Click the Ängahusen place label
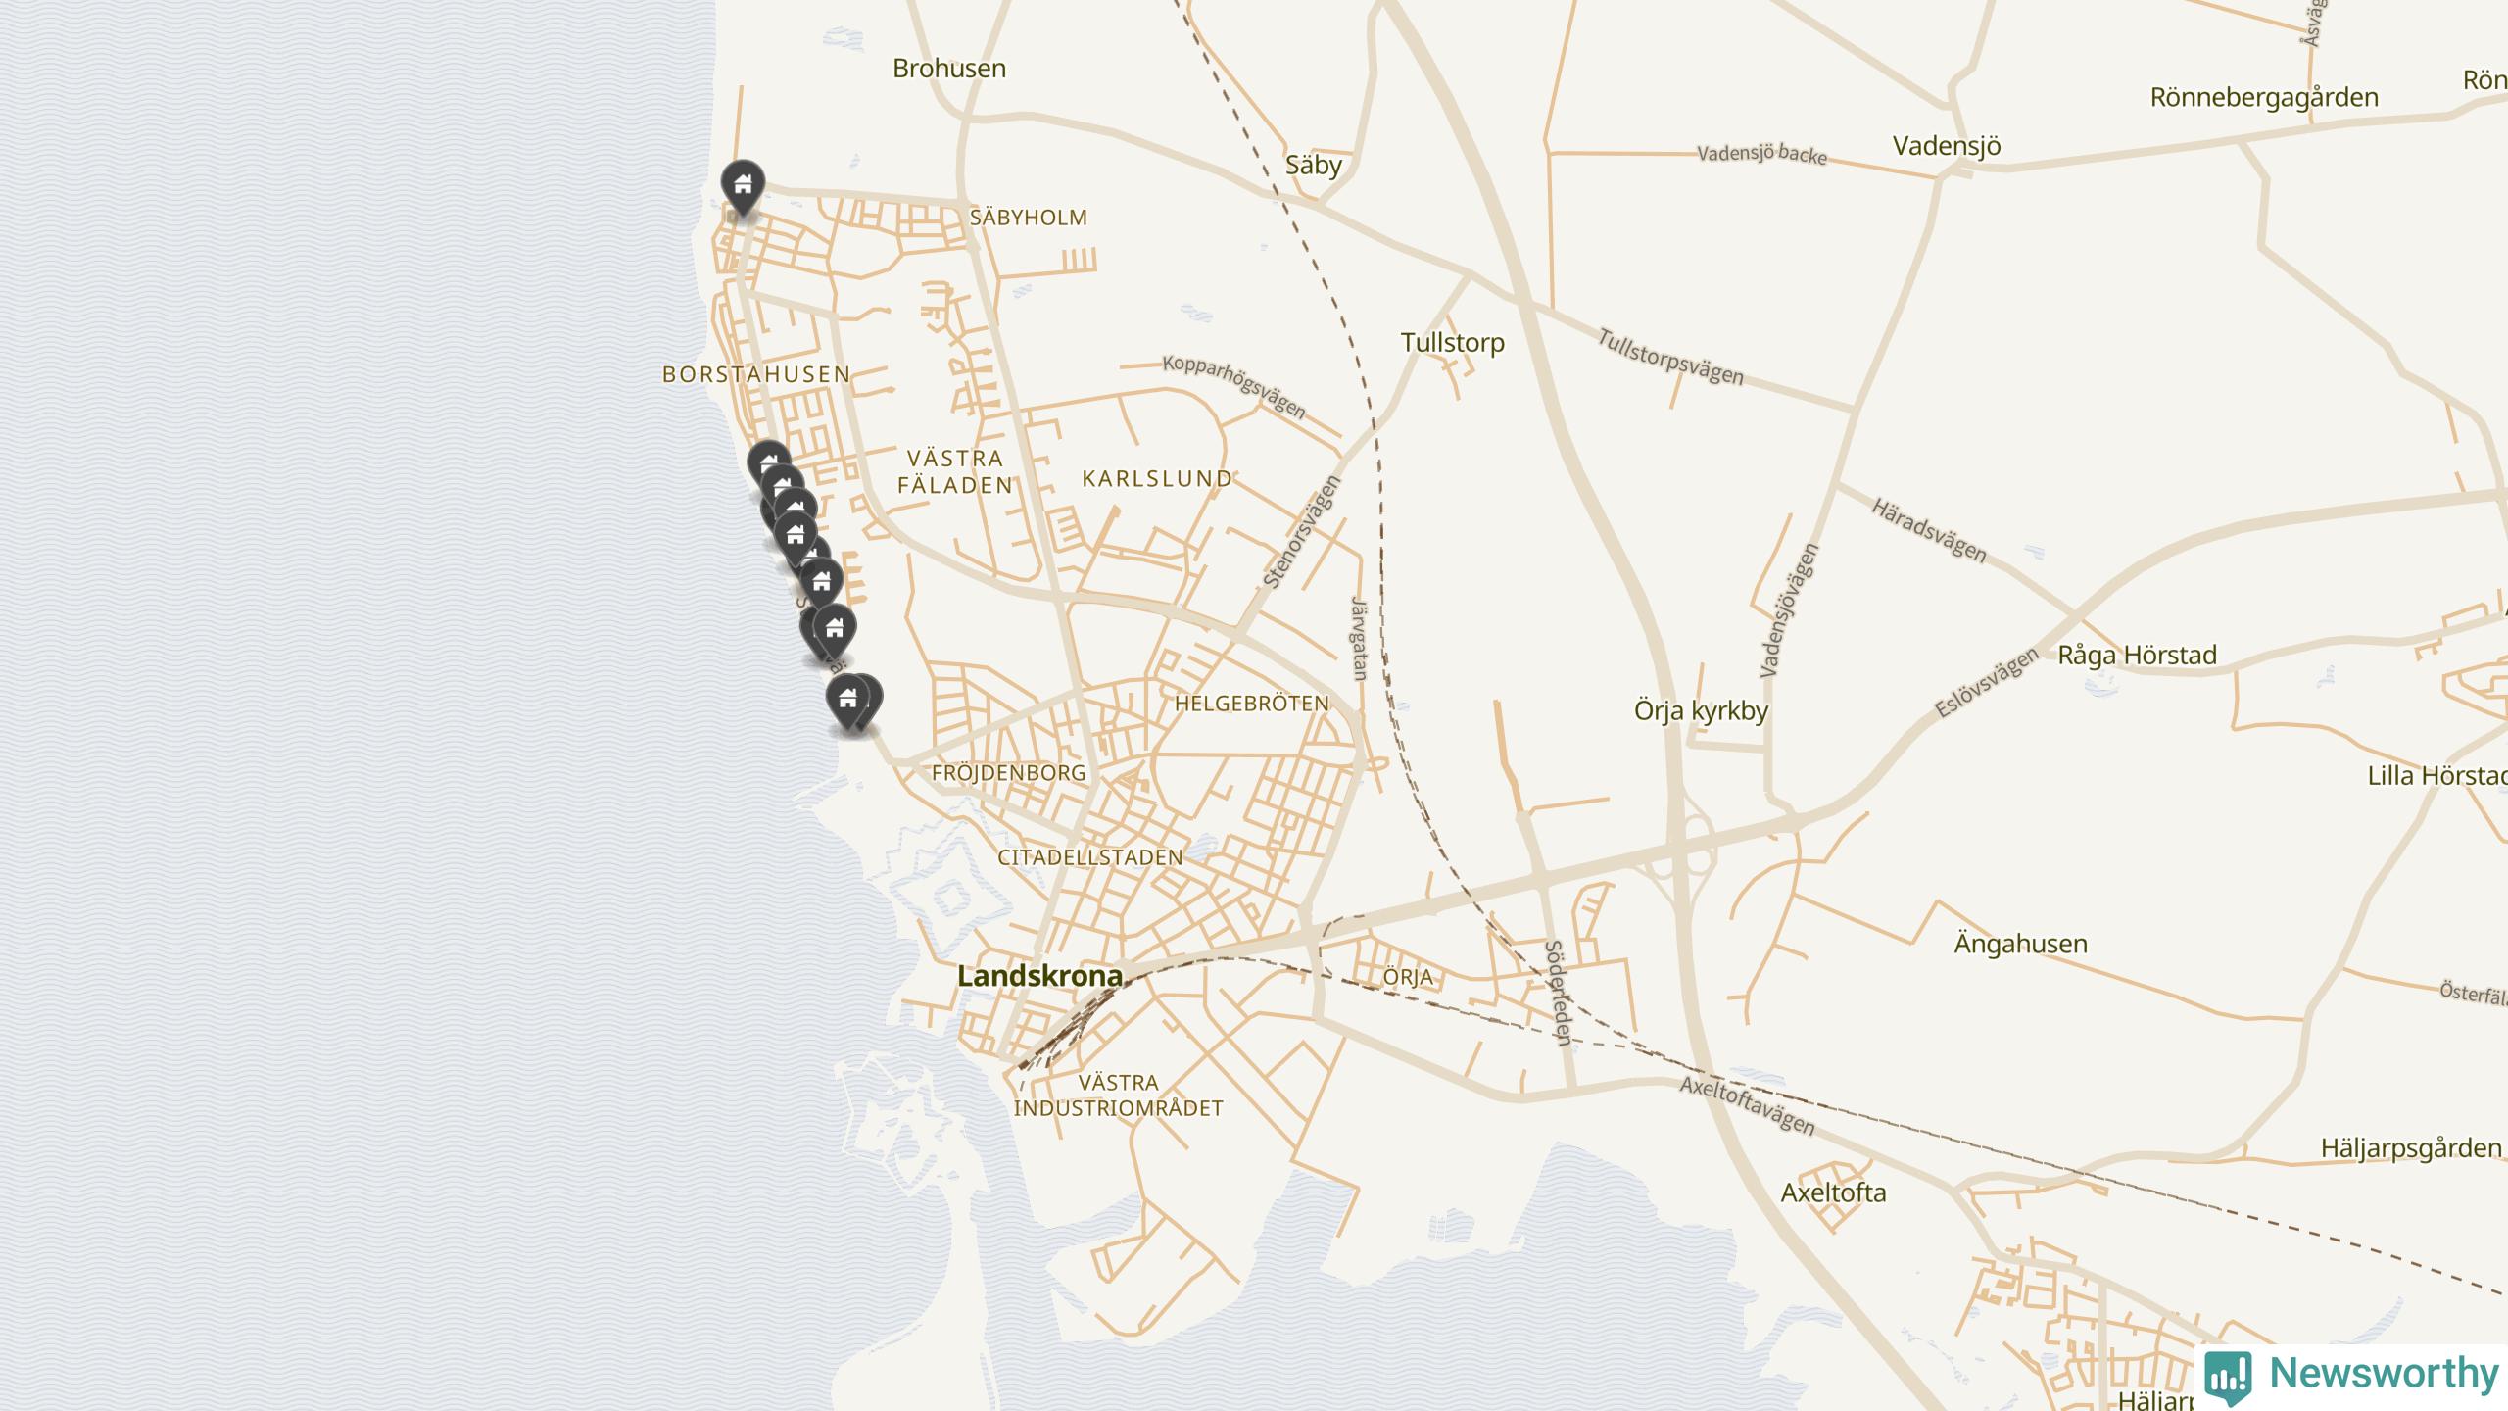2508x1411 pixels. (2020, 944)
